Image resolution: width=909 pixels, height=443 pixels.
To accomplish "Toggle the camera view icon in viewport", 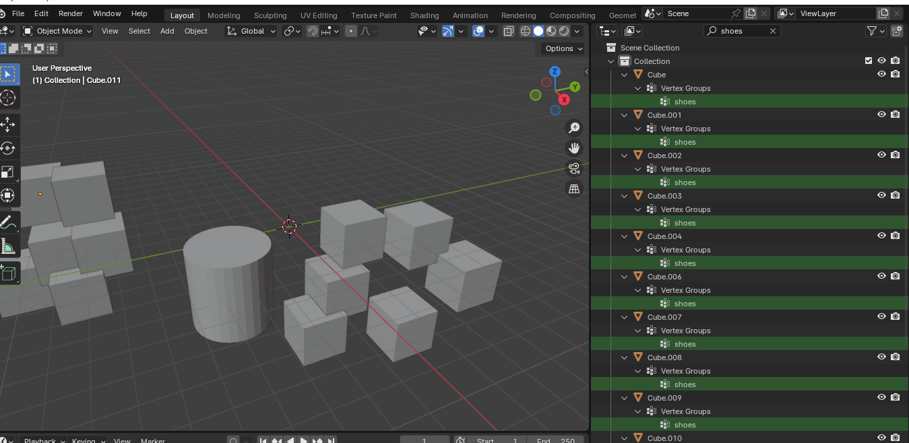I will tap(574, 168).
